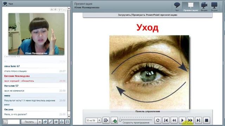Screen dimensions: 225x126
Task: Click username sima lurie 67
Action: tap(12, 66)
